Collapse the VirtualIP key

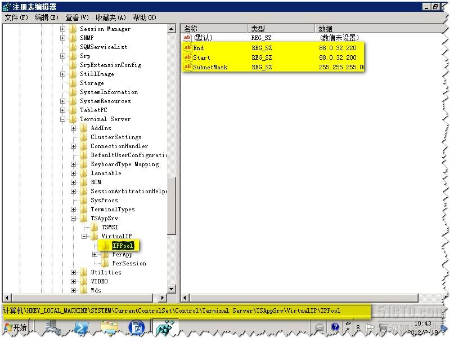click(x=84, y=236)
